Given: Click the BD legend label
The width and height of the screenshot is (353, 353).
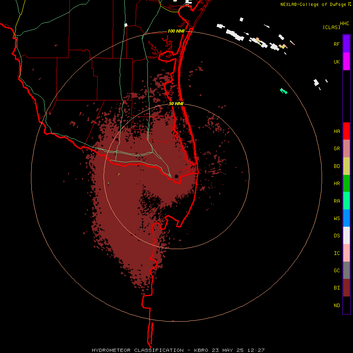Looking at the screenshot, I should [337, 166].
